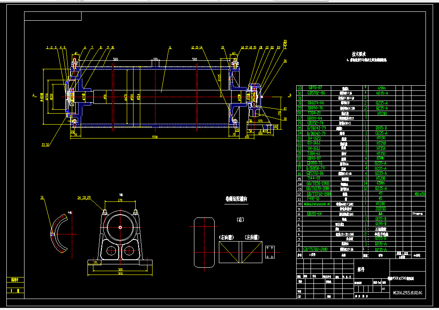Pick the GB6170-86 code in row 30

coord(316,103)
